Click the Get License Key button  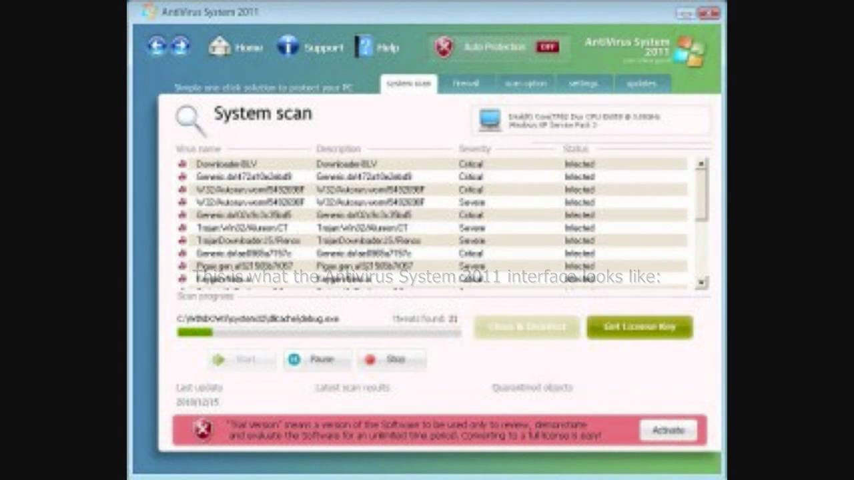(640, 327)
